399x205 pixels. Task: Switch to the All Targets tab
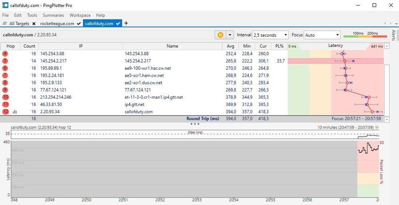[x=19, y=24]
